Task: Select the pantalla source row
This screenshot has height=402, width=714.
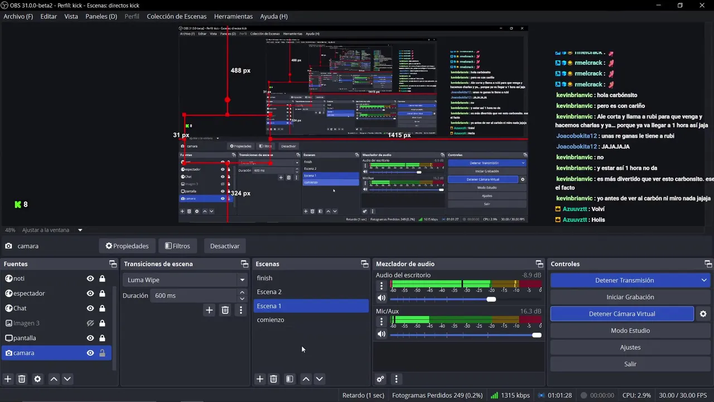Action: click(x=56, y=338)
